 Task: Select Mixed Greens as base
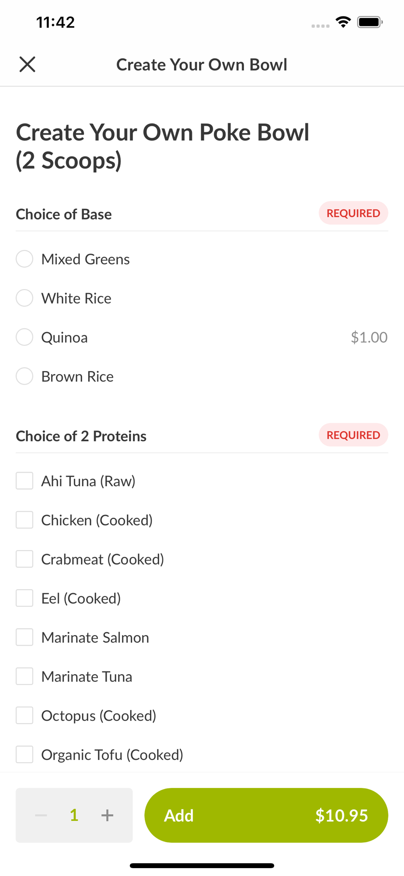click(x=24, y=259)
